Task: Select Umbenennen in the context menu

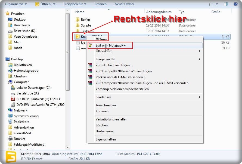Action: (106, 131)
